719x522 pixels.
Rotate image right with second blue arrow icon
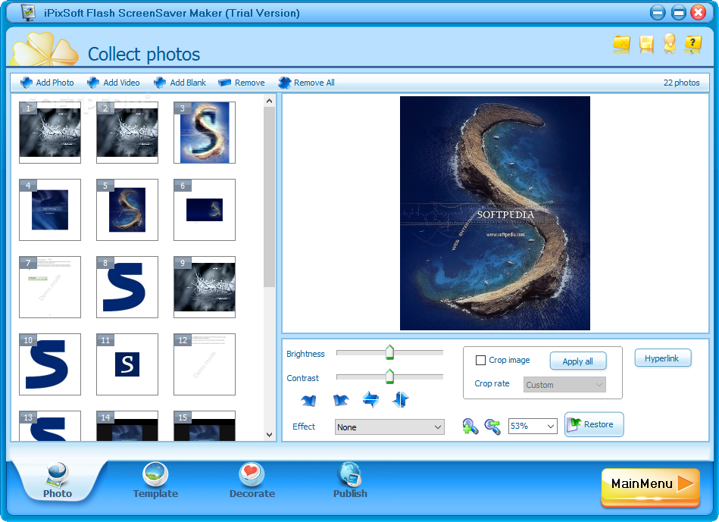(x=341, y=400)
